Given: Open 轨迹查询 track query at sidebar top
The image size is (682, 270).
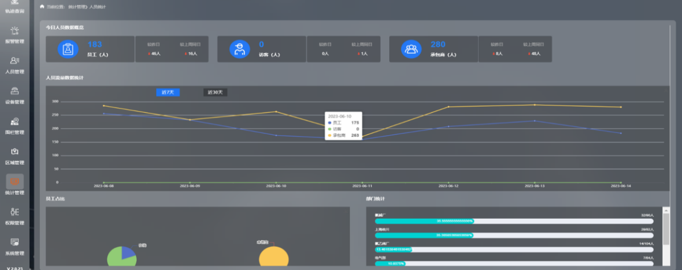Looking at the screenshot, I should 15,6.
